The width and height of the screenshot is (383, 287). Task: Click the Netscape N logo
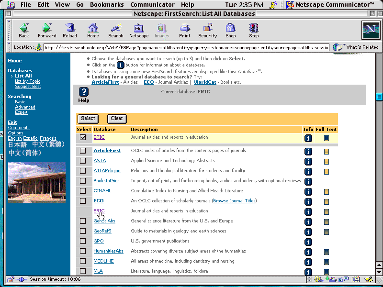[371, 30]
